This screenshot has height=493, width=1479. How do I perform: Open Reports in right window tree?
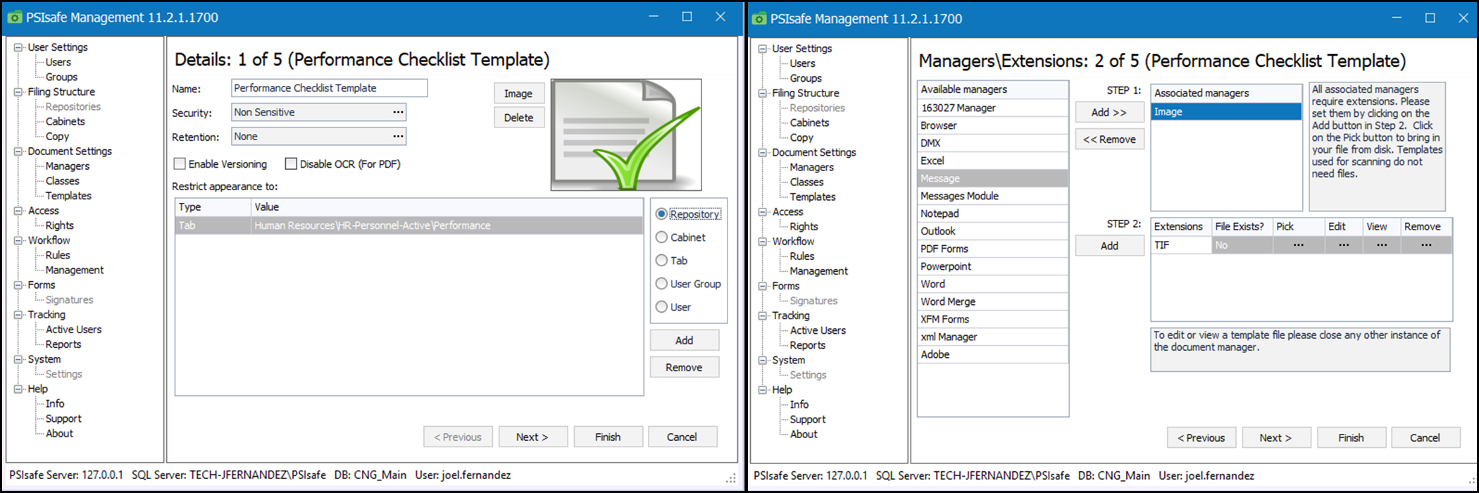[807, 345]
